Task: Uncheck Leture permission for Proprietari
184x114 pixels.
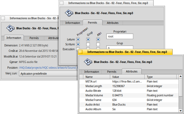Action: point(78,40)
